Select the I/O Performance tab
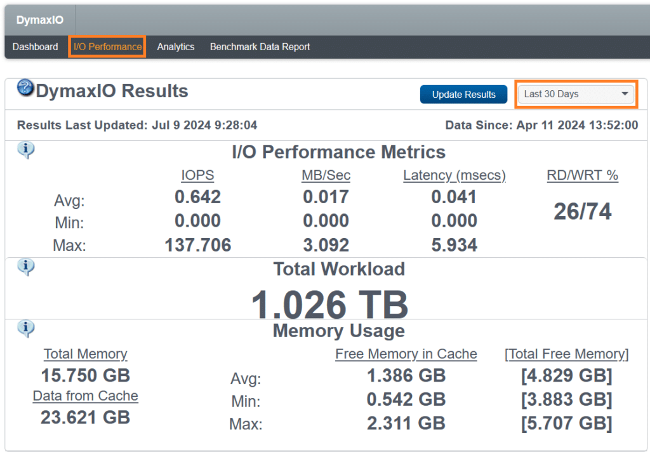650x454 pixels. click(107, 46)
